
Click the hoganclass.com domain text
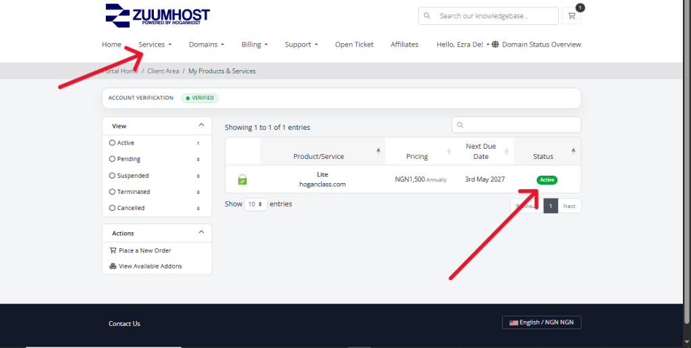[323, 184]
